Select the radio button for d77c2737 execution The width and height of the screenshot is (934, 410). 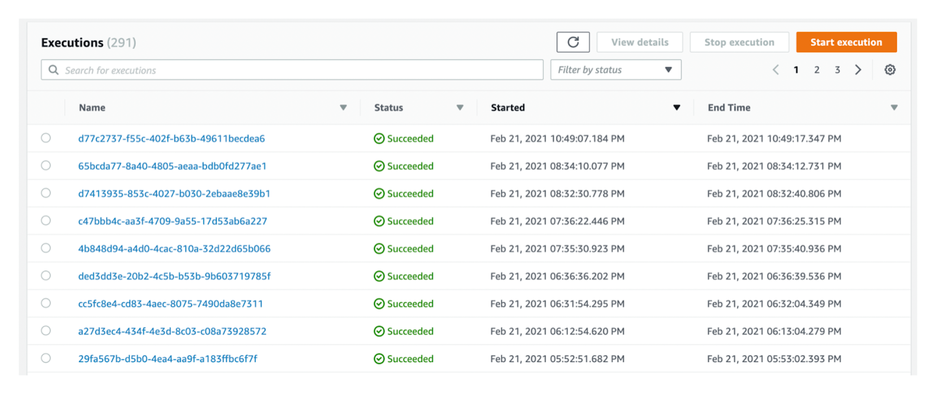point(46,138)
